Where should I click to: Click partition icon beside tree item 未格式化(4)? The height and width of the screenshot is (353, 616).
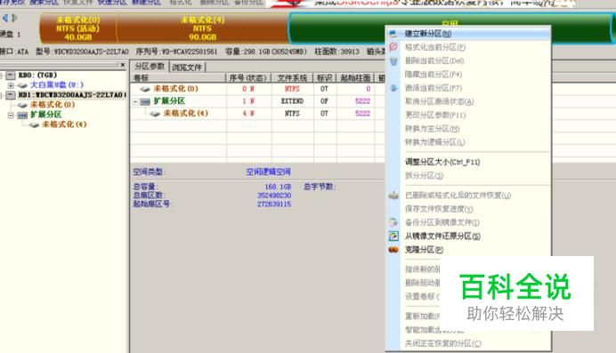(35, 124)
